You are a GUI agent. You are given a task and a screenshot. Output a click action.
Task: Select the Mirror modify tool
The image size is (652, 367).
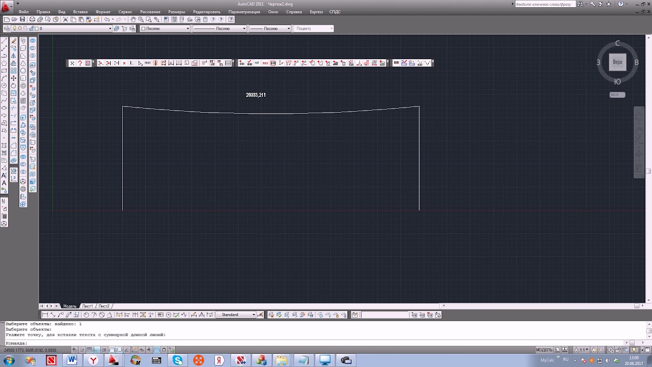pos(14,55)
